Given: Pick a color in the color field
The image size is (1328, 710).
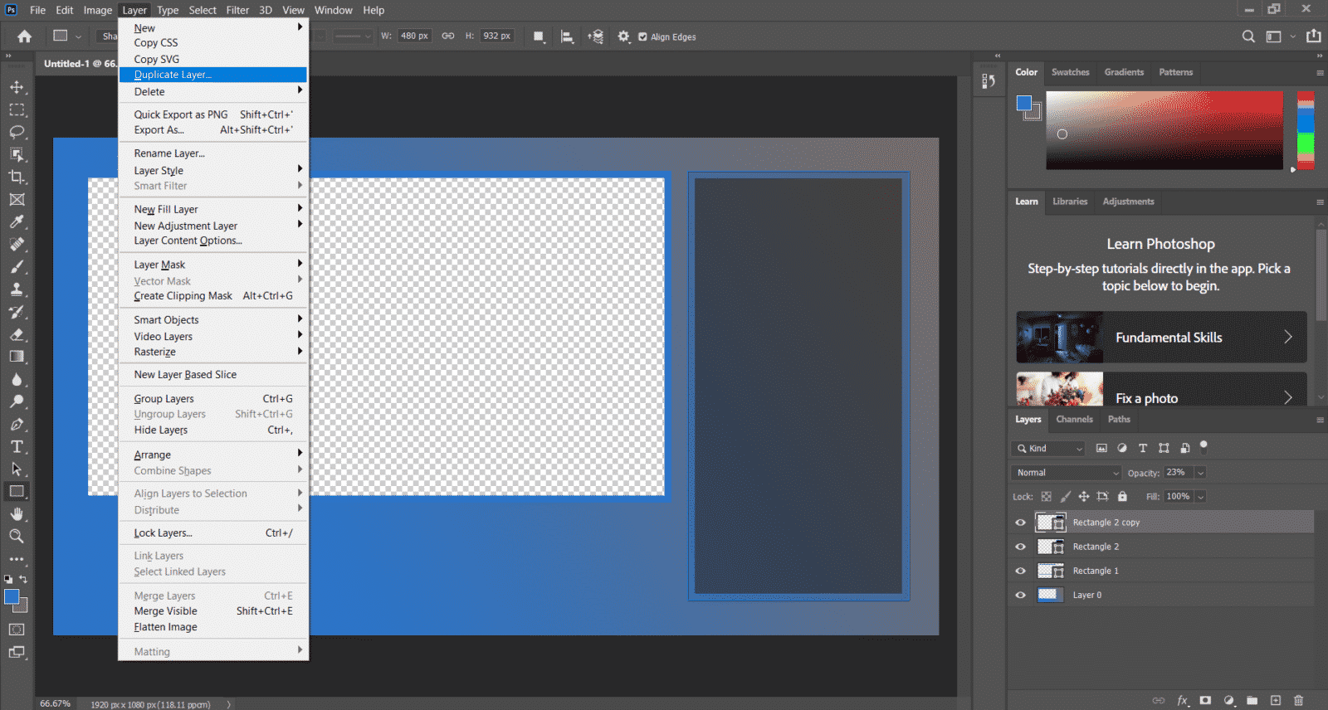Looking at the screenshot, I should pyautogui.click(x=1164, y=130).
